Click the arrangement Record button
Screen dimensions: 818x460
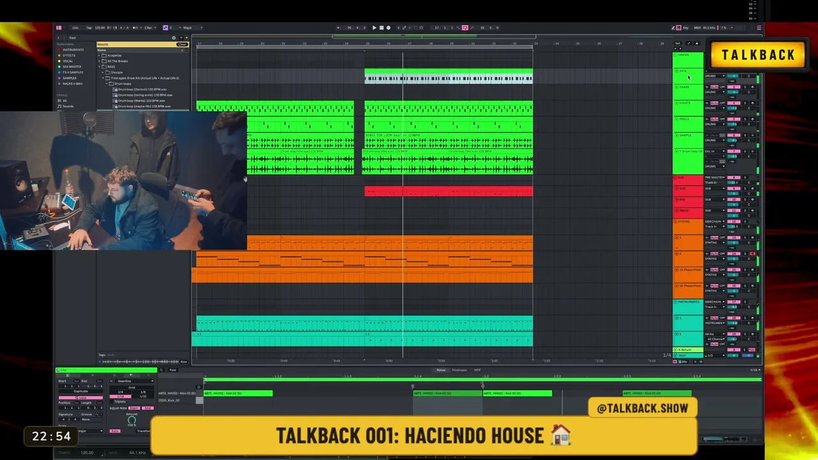388,27
